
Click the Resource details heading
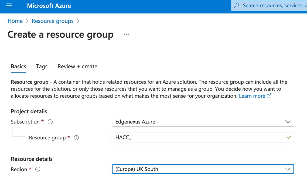point(32,159)
